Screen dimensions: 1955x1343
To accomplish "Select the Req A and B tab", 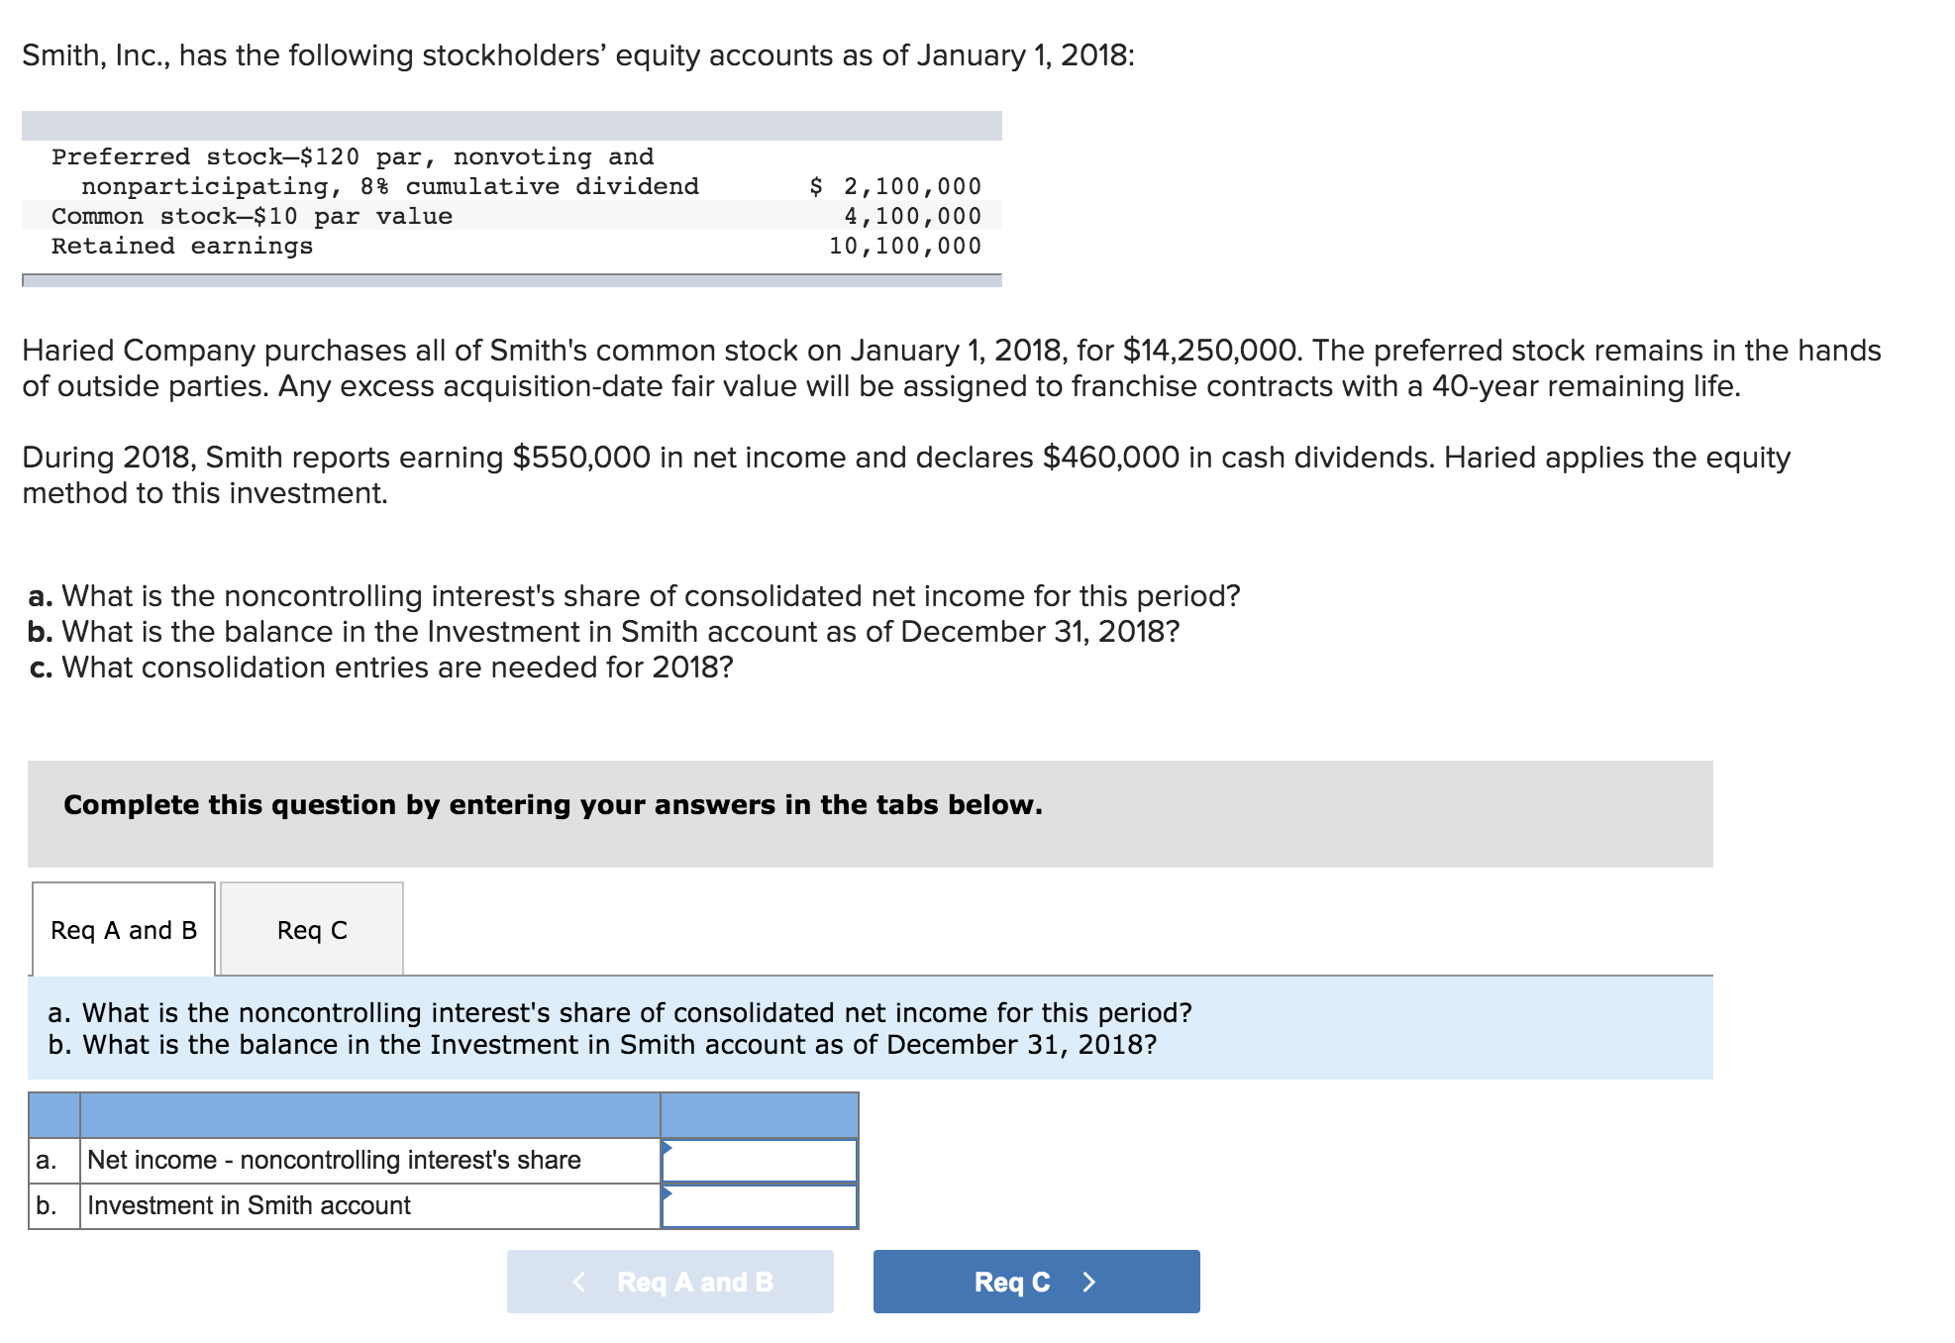I will coord(123,929).
